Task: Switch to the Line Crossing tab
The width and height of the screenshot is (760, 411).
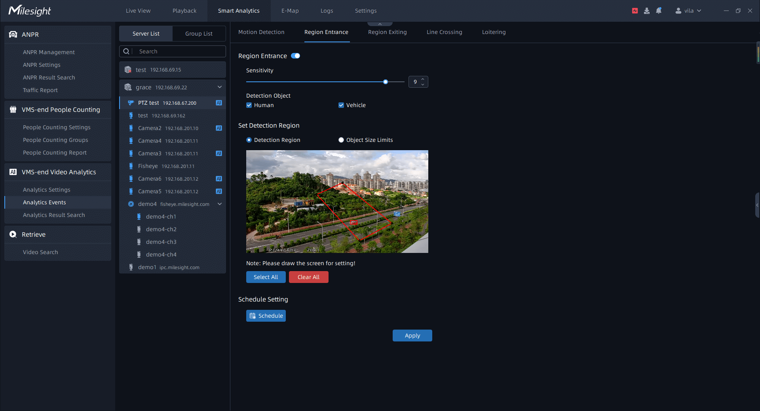Action: pyautogui.click(x=444, y=32)
